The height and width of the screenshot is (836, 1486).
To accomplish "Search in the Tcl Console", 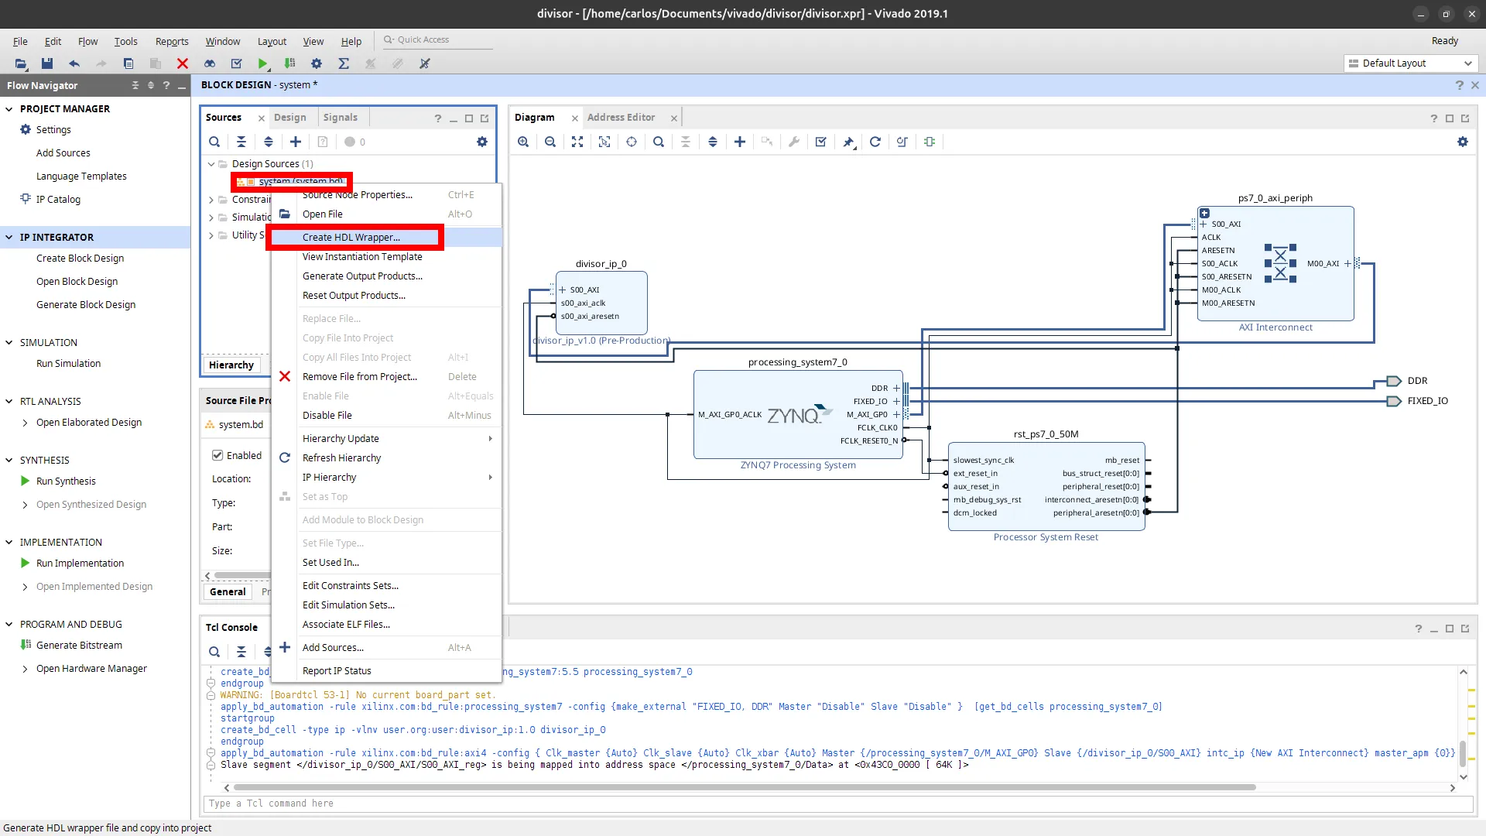I will tap(214, 652).
